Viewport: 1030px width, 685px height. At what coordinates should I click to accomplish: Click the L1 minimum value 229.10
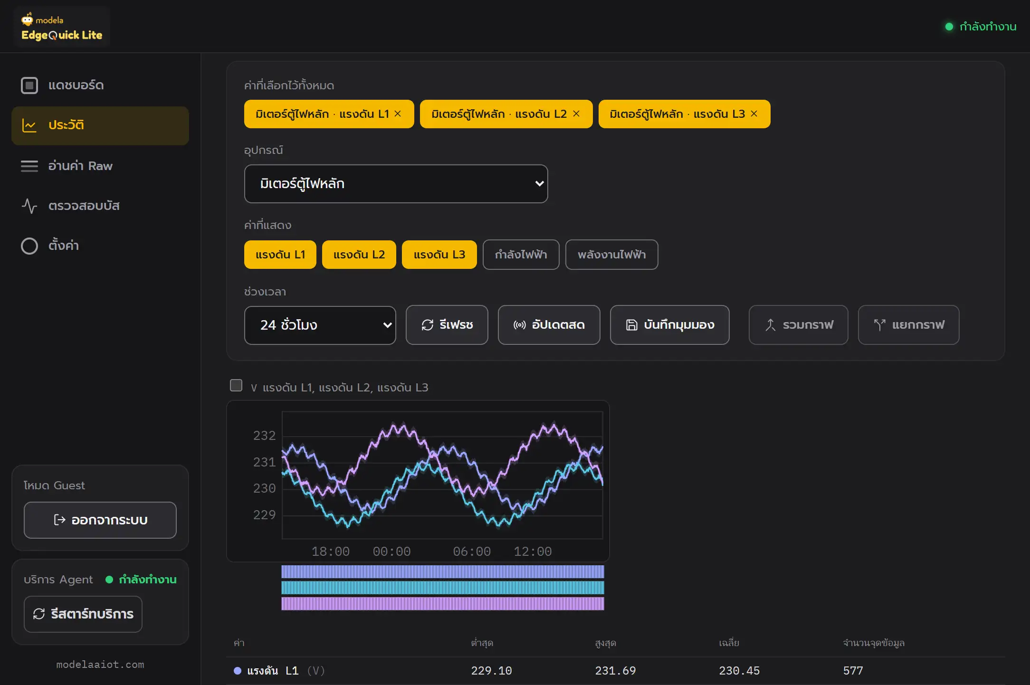[x=491, y=671]
